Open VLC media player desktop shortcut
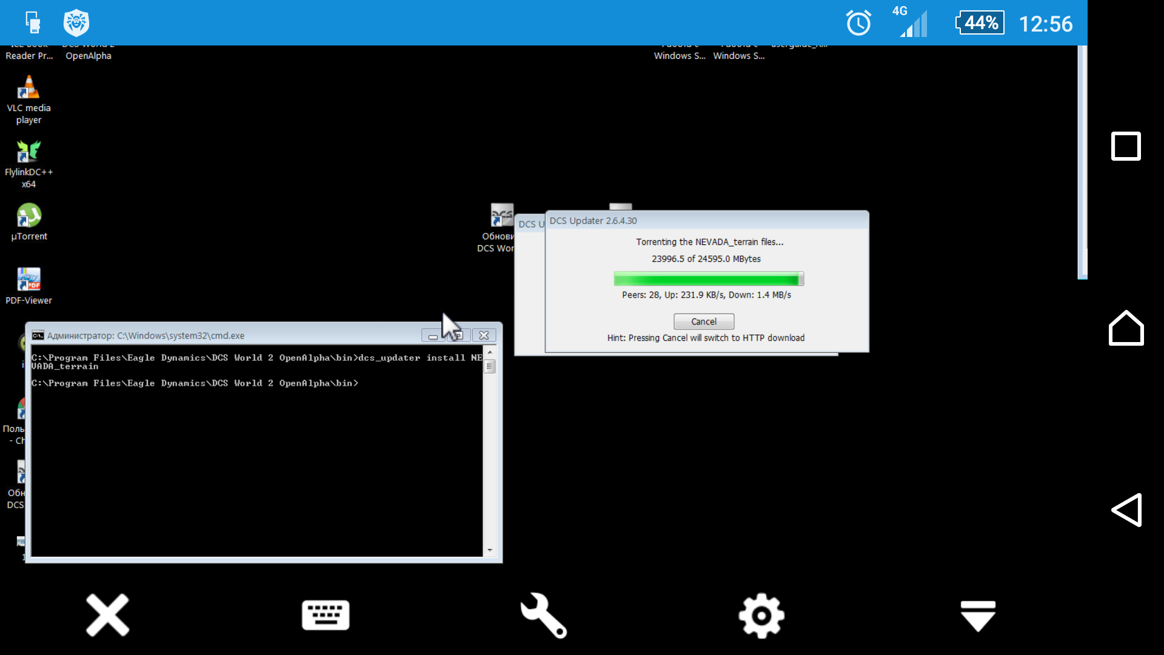Image resolution: width=1164 pixels, height=655 pixels. tap(28, 100)
